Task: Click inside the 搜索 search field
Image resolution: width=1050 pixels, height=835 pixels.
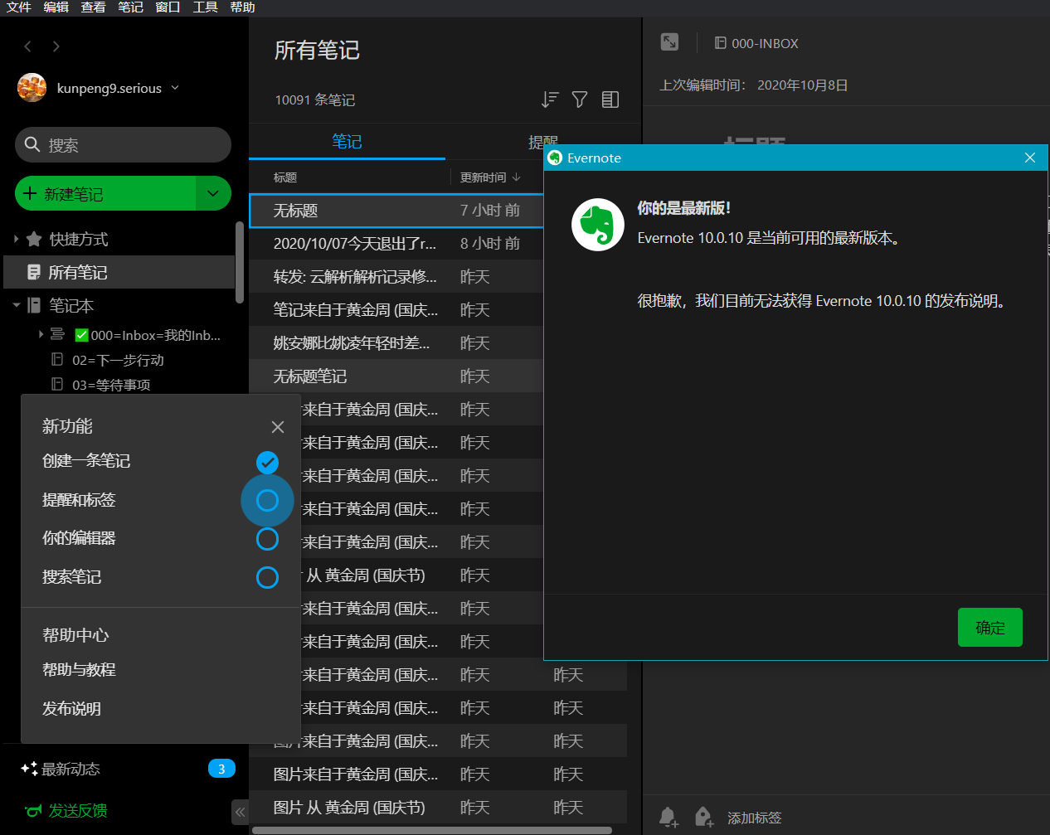Action: (123, 144)
